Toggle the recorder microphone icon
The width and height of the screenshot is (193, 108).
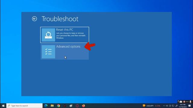pos(190,102)
